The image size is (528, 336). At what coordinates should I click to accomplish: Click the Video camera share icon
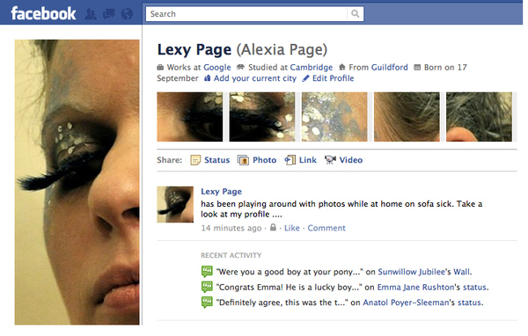(x=330, y=160)
